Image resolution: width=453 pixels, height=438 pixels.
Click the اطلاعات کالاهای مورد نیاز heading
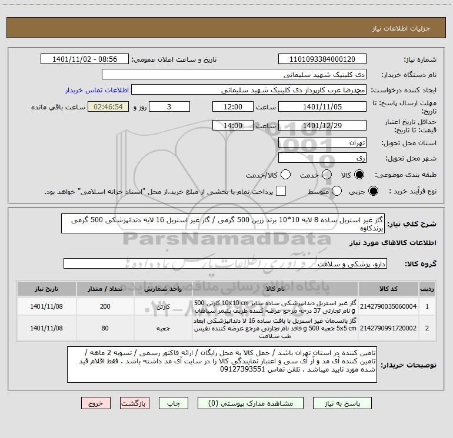coord(392,243)
